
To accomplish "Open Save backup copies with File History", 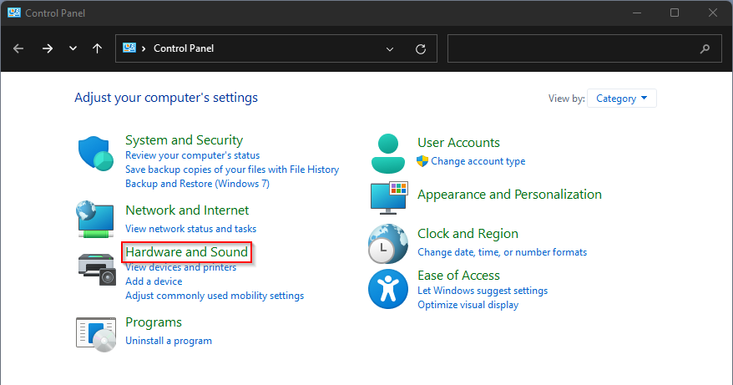I will (x=232, y=170).
